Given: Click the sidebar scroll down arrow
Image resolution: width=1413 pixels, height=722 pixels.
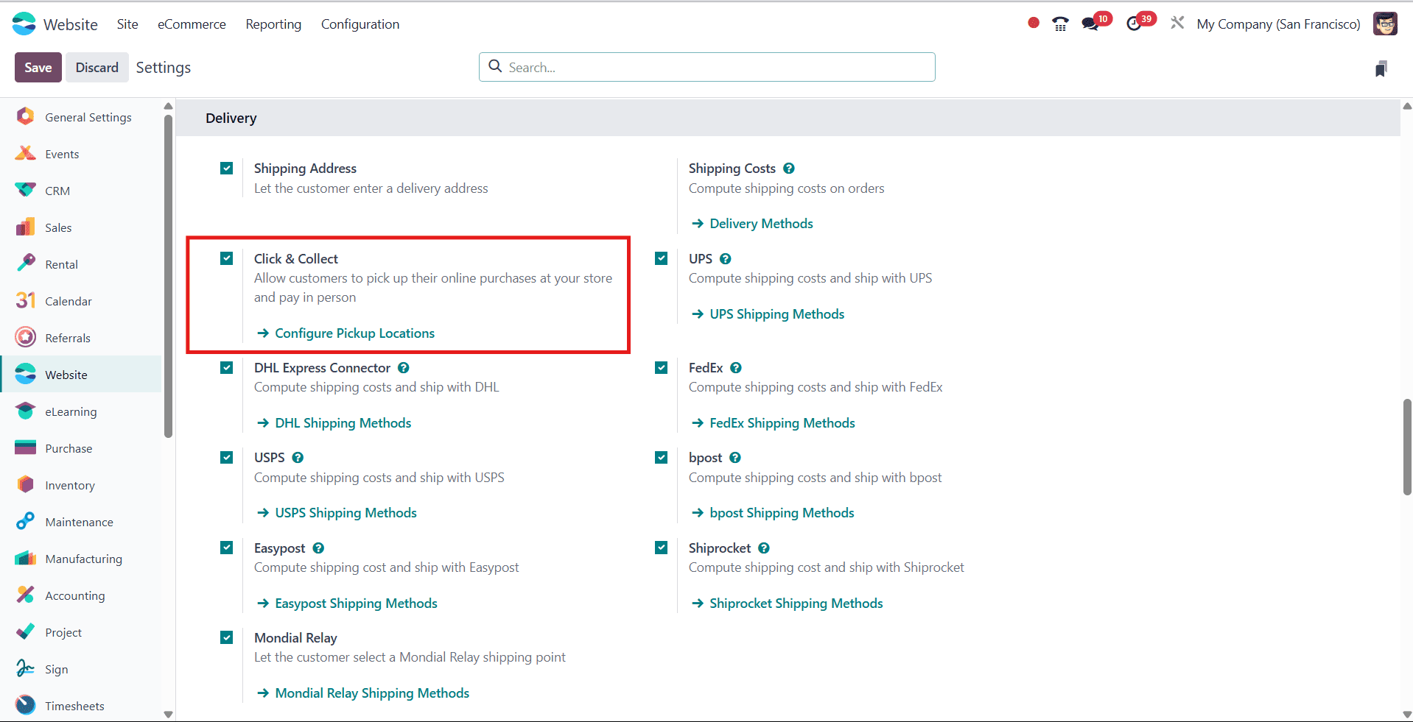Looking at the screenshot, I should click(168, 714).
